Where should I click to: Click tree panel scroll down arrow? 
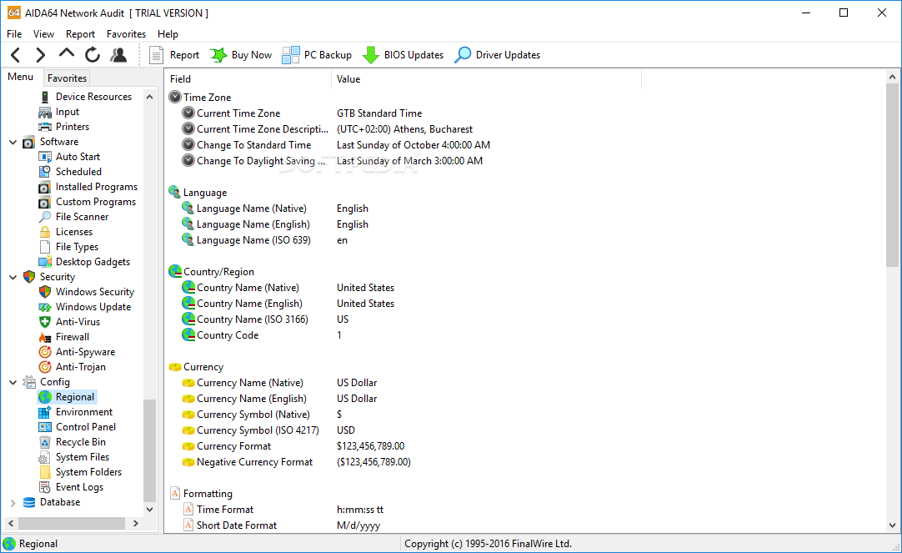[x=149, y=510]
